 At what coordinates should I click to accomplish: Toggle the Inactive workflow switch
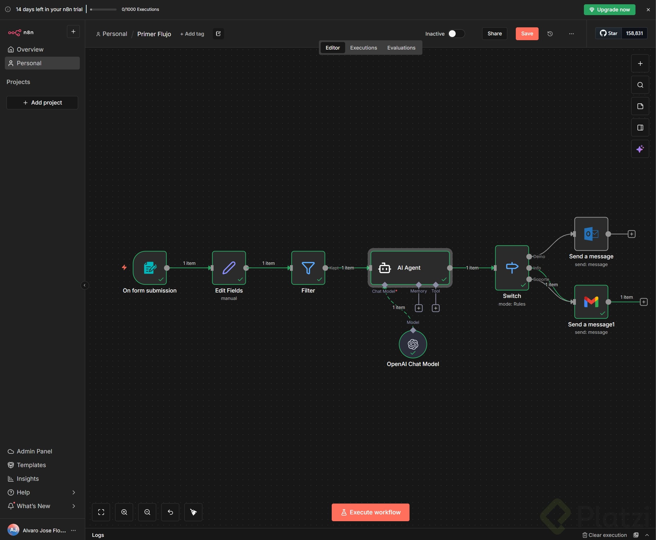point(456,34)
